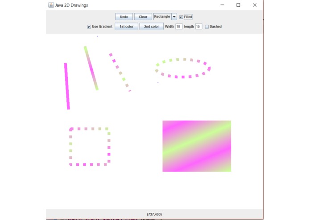
Task: Clear the drawing canvas with Clear
Action: pyautogui.click(x=143, y=17)
